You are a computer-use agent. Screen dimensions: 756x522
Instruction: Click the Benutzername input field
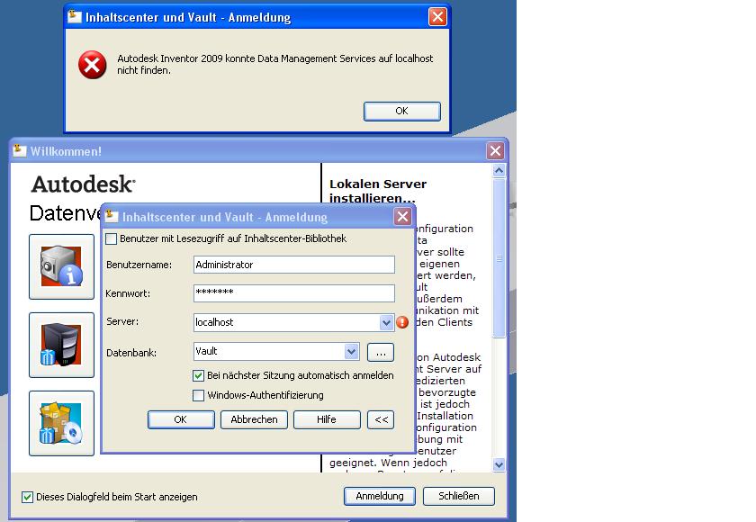(294, 265)
